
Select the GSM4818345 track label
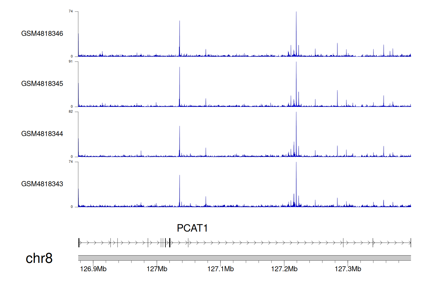[42, 84]
